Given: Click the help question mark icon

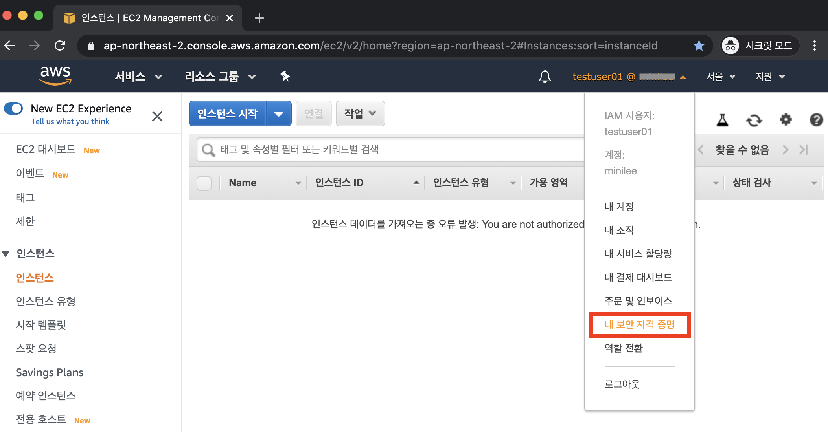Looking at the screenshot, I should point(816,120).
